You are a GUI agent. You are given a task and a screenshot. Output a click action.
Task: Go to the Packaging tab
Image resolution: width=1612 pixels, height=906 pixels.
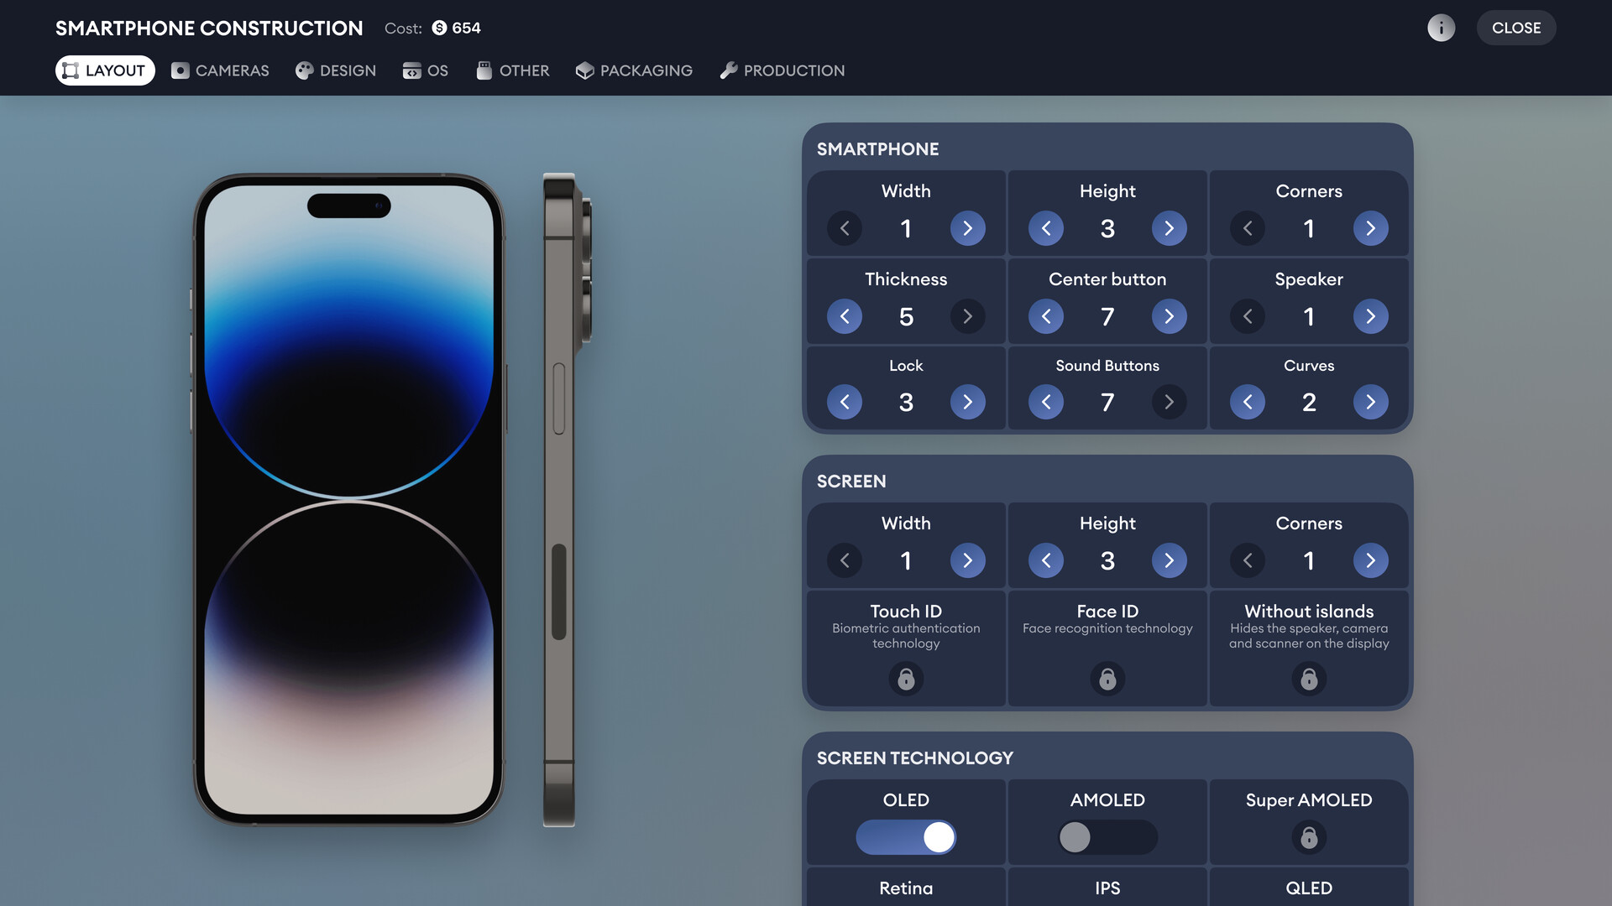click(634, 70)
